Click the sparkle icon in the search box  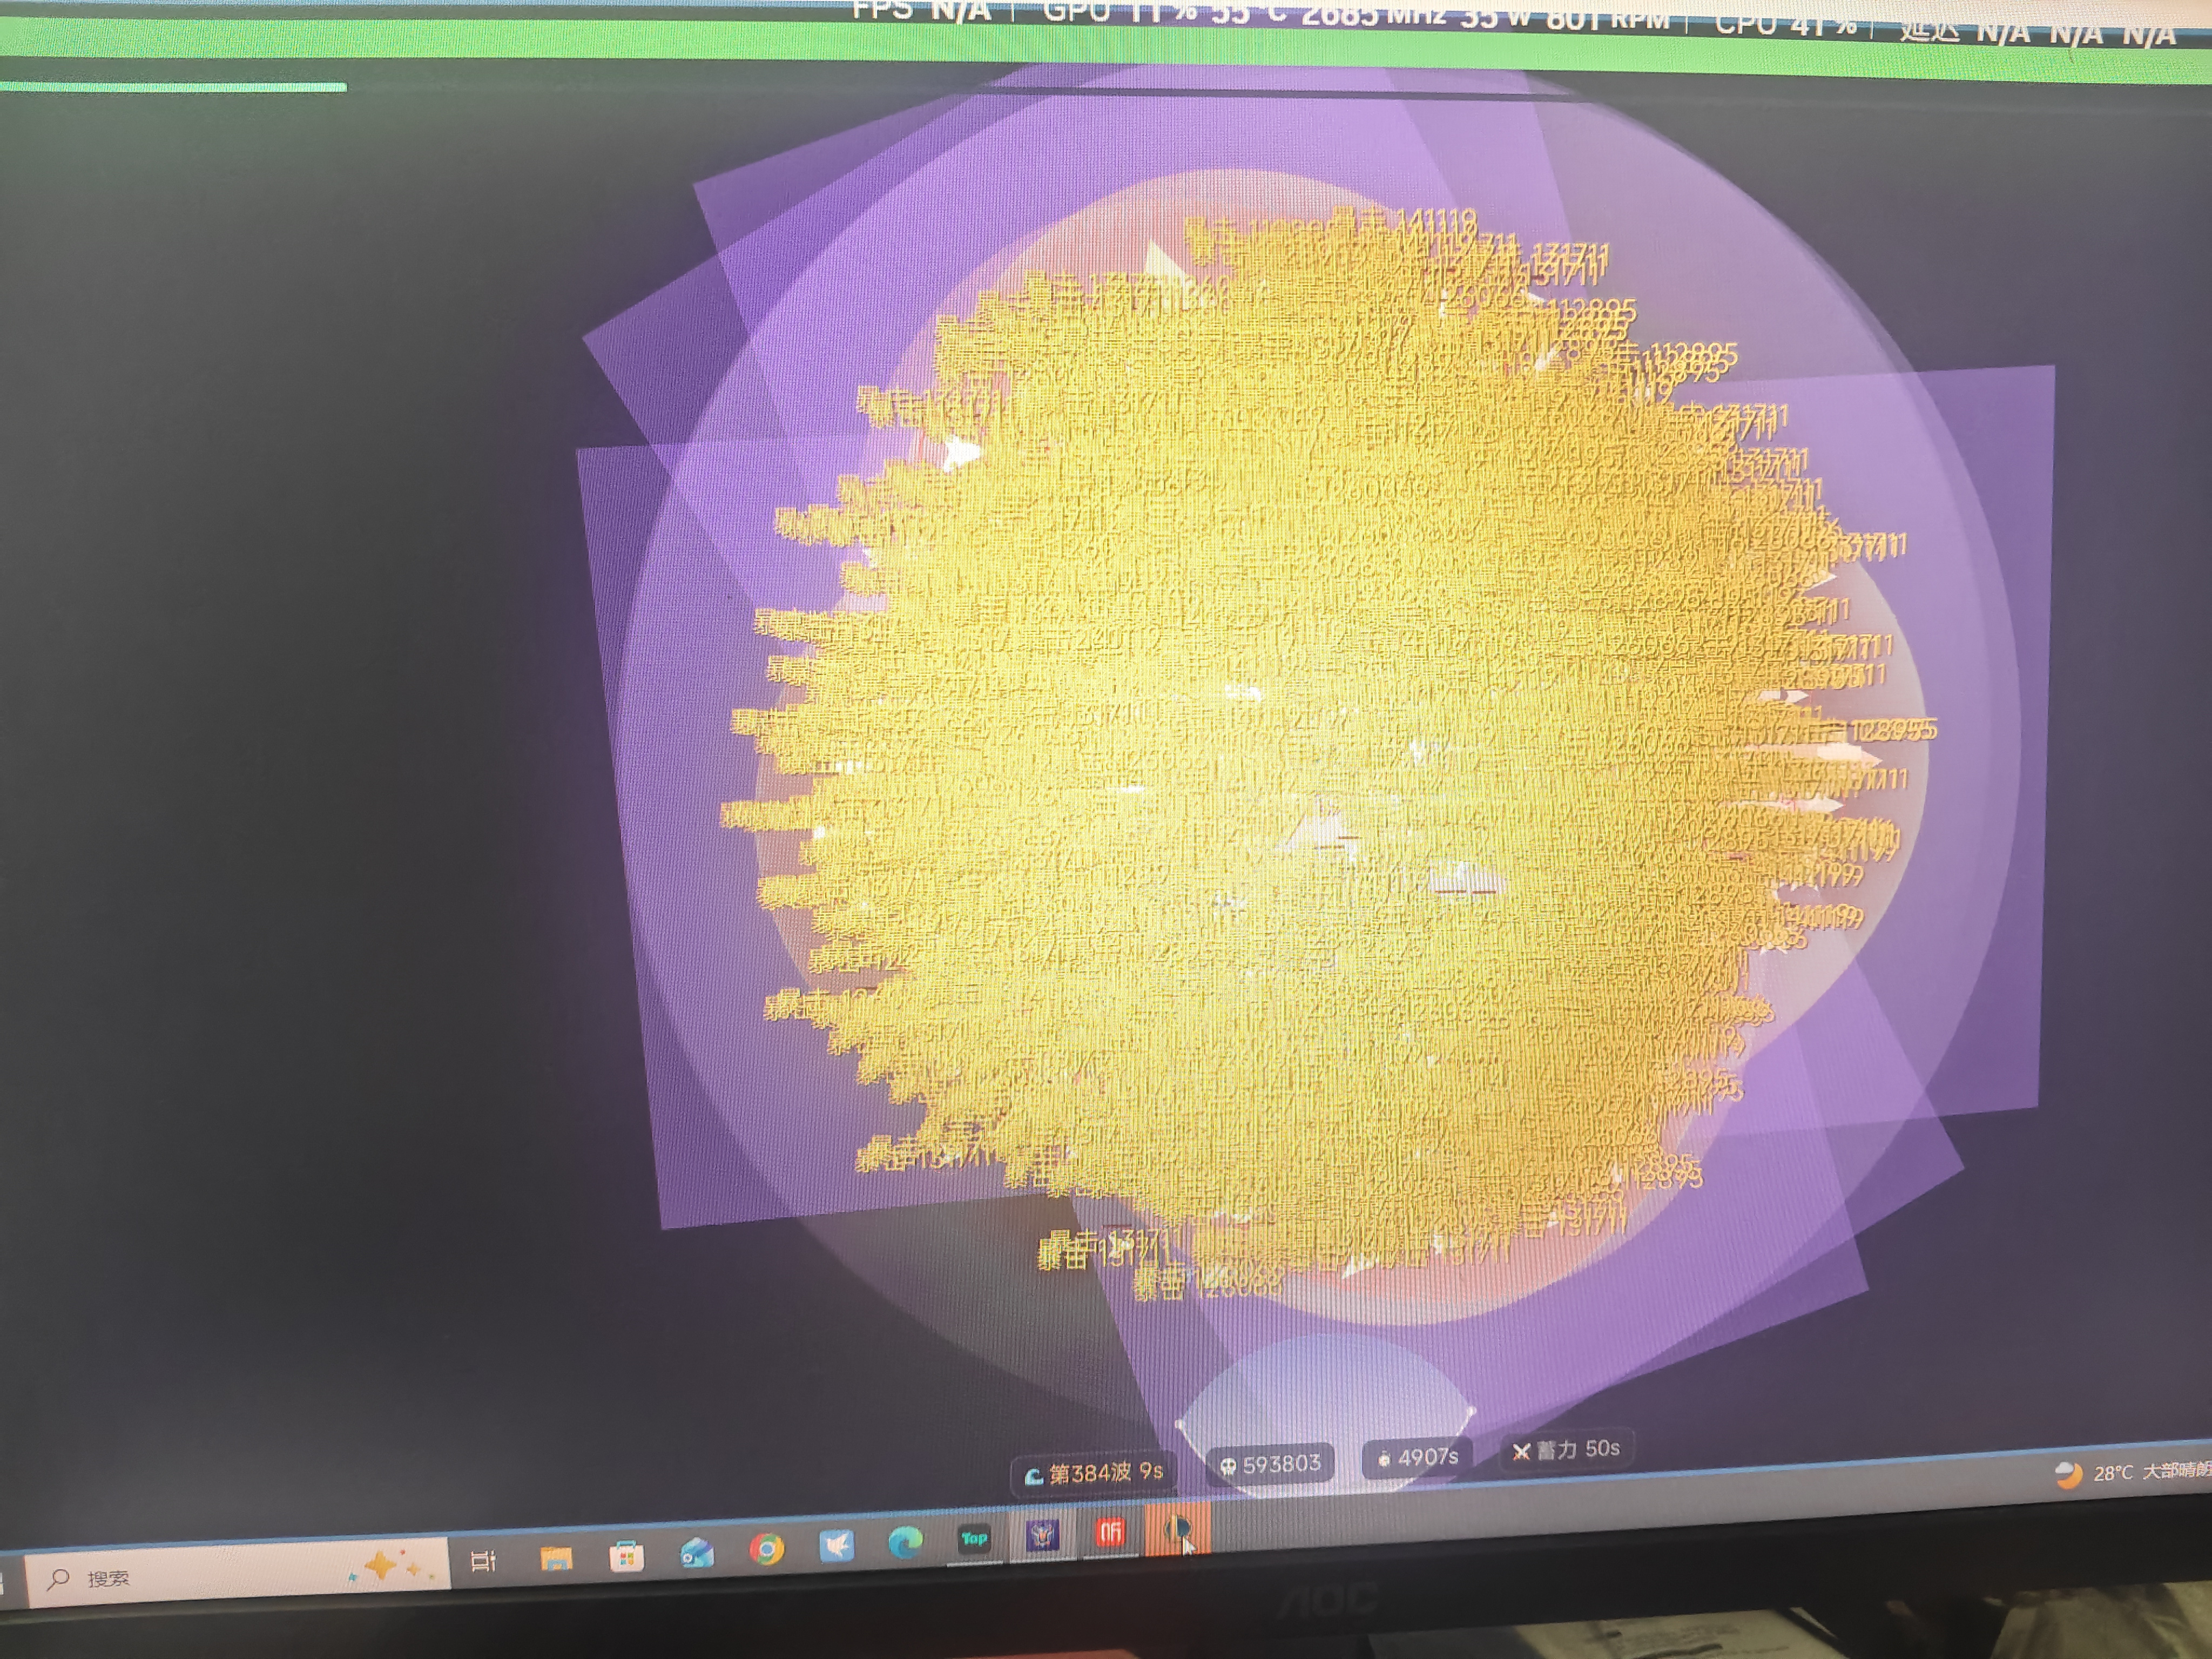(390, 1565)
